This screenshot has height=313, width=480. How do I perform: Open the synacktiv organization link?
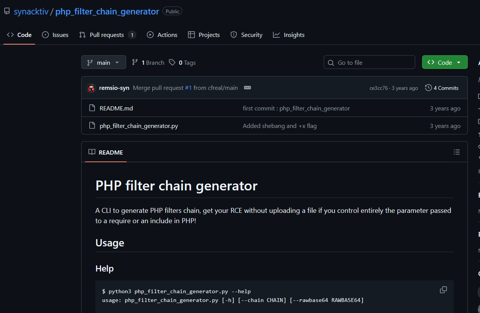pyautogui.click(x=31, y=11)
